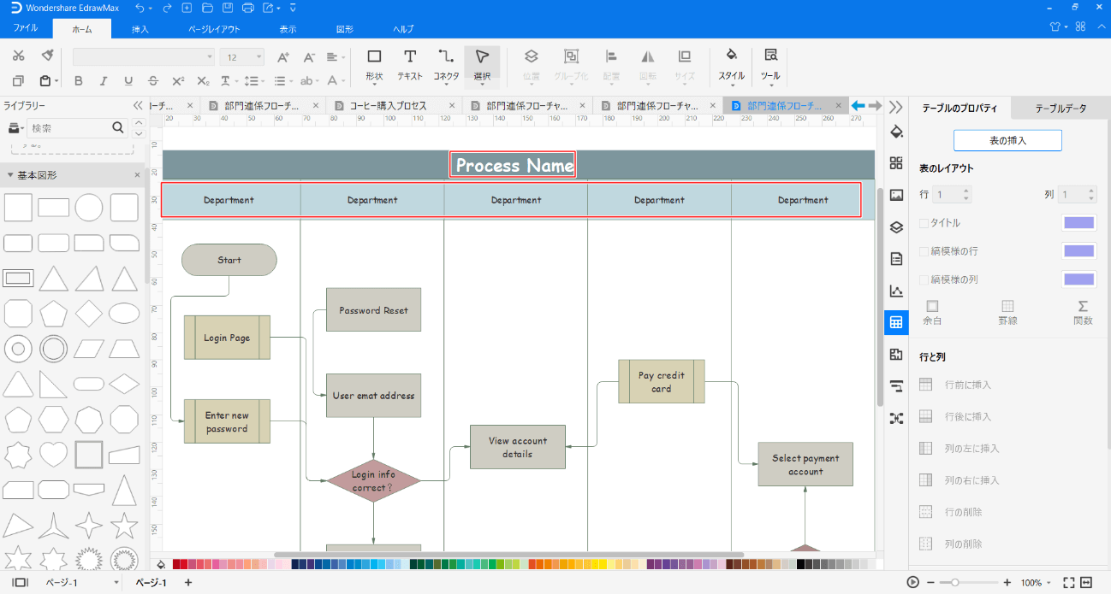Click the chart icon in right sidebar

(896, 291)
